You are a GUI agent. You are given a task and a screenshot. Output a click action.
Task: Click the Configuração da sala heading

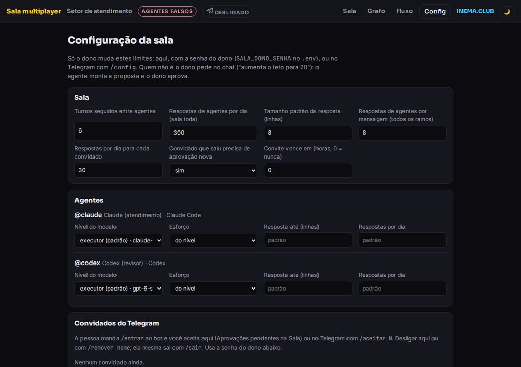point(120,40)
